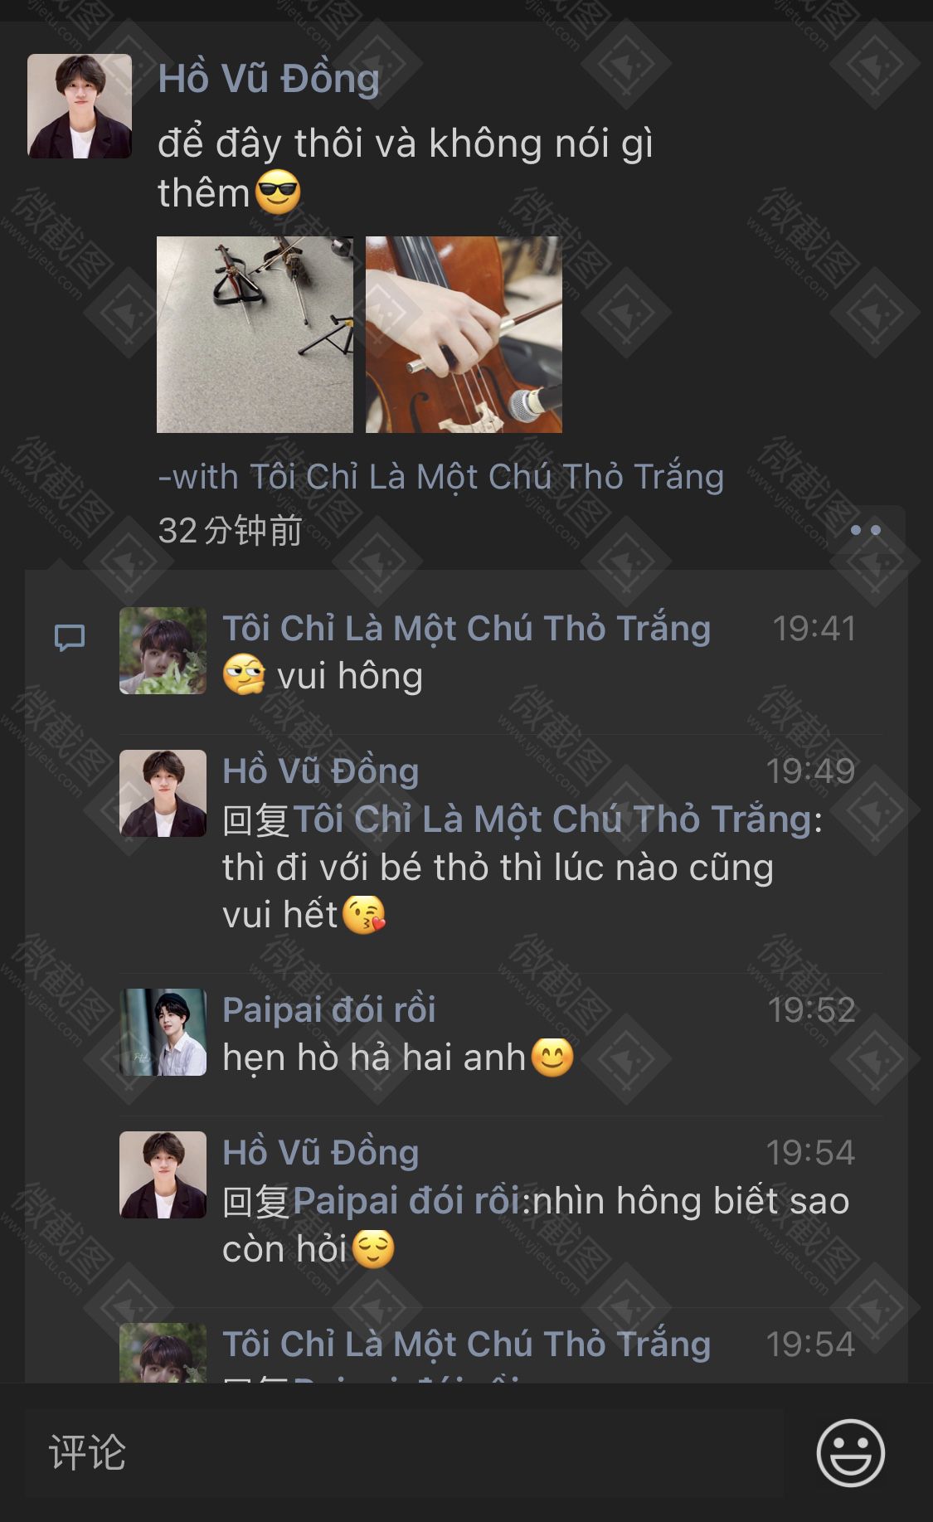This screenshot has height=1522, width=933.
Task: Click the comment speech bubble icon
Action: point(70,638)
